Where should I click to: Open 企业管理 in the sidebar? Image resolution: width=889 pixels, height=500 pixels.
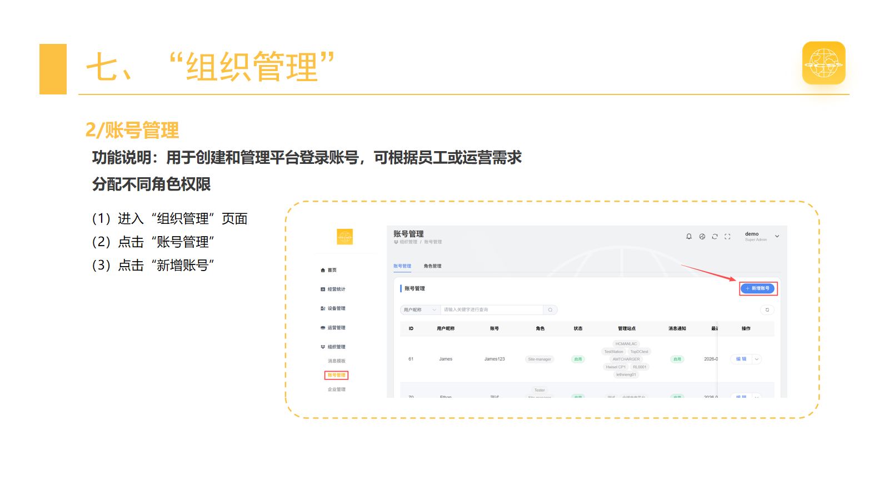tap(337, 389)
